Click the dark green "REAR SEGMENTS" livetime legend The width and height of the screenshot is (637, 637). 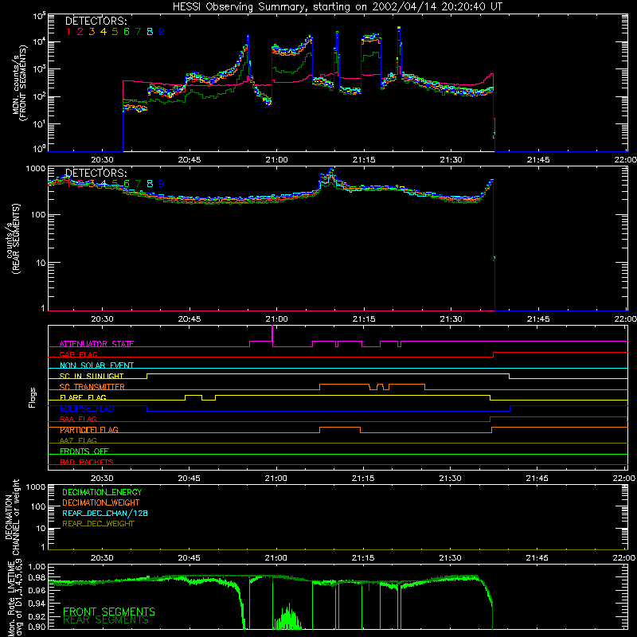pos(106,620)
